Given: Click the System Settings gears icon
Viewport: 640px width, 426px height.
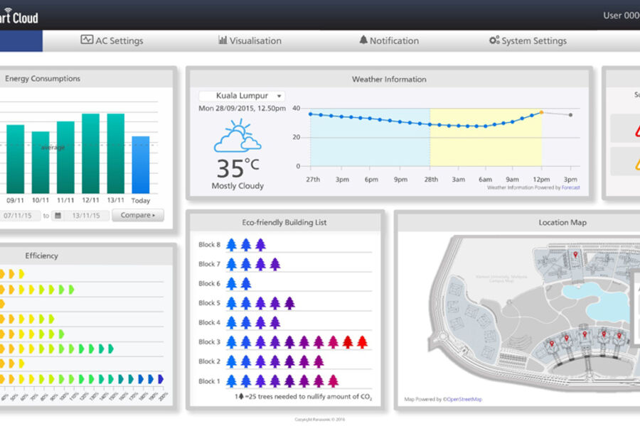Looking at the screenshot, I should [494, 40].
